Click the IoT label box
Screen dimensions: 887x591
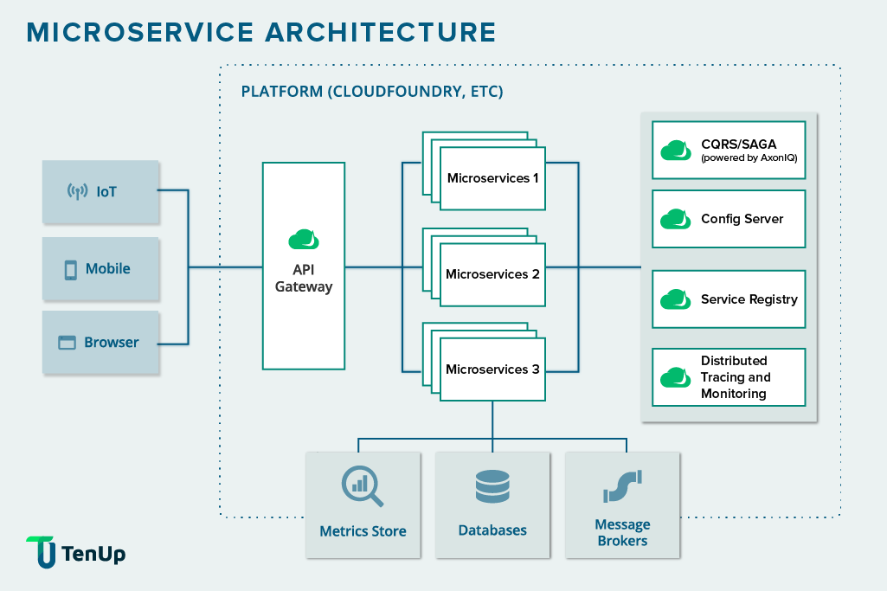(x=101, y=191)
